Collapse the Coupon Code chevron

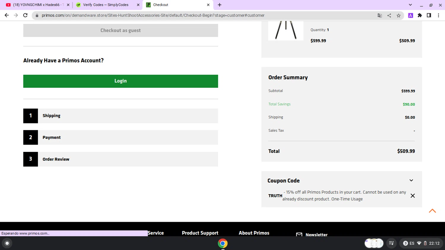(411, 180)
